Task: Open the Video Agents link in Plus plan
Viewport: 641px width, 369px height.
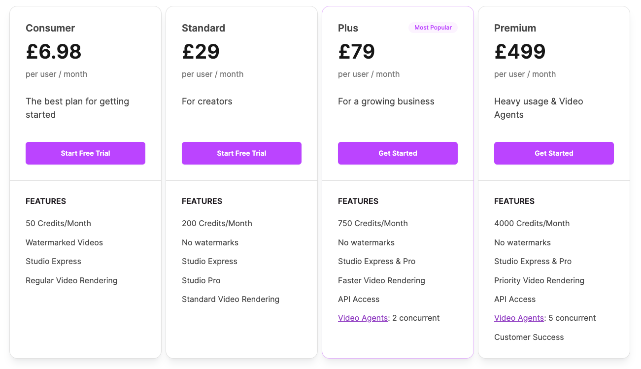Action: pos(363,318)
